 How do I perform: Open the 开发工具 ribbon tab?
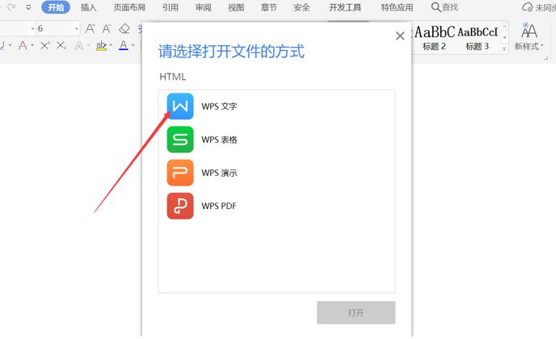click(x=345, y=7)
